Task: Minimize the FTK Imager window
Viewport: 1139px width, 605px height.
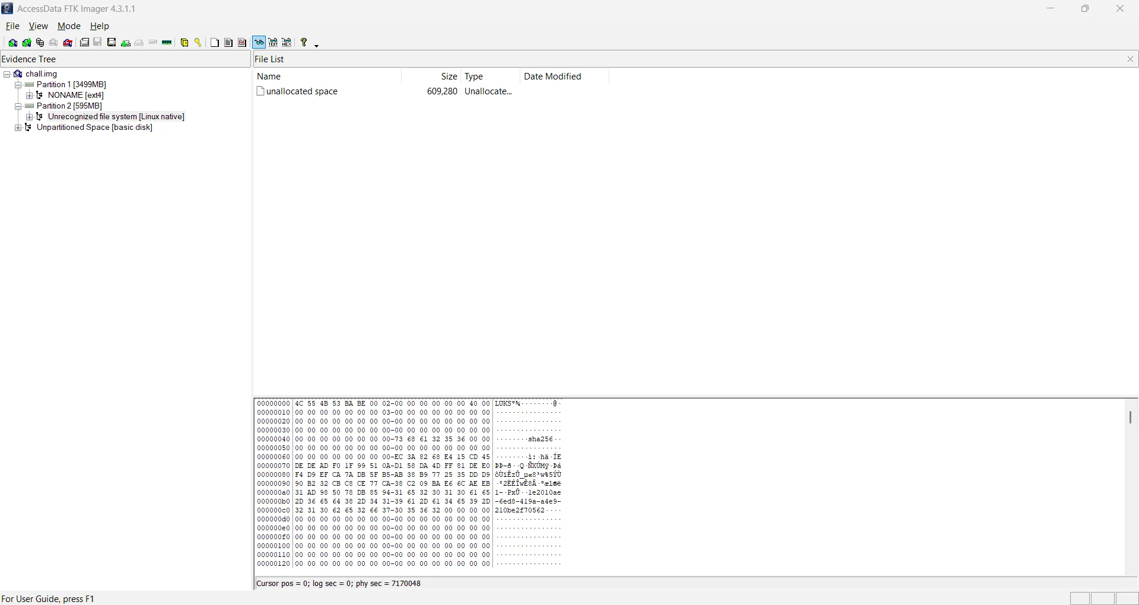Action: [1051, 9]
